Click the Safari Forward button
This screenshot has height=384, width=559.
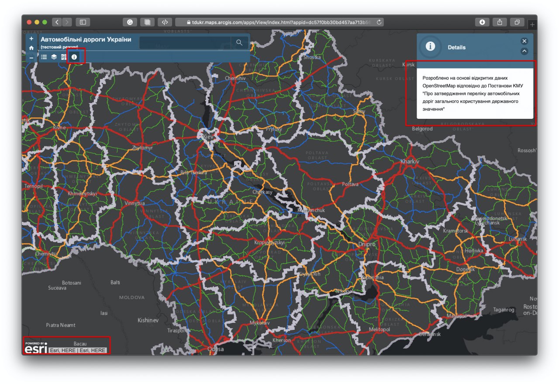tap(67, 22)
